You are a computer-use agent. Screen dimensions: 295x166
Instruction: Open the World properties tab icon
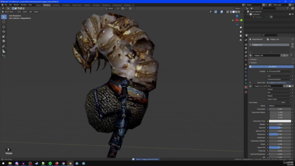[x=246, y=60]
